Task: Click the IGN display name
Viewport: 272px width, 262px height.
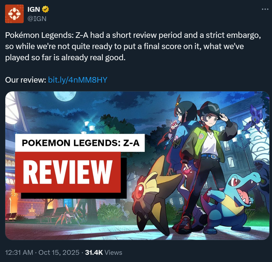Action: (x=34, y=9)
